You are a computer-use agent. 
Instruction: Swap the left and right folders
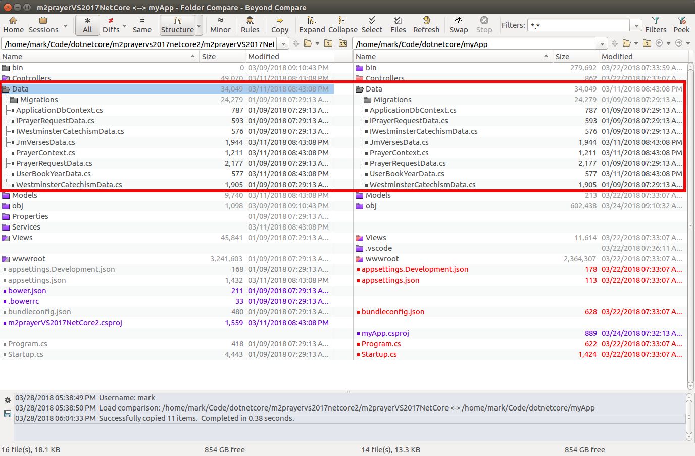458,24
